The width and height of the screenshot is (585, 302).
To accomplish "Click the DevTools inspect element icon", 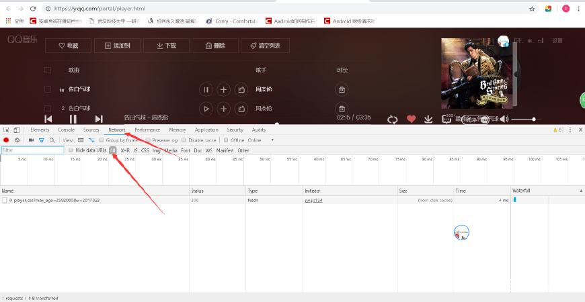I will click(x=6, y=130).
